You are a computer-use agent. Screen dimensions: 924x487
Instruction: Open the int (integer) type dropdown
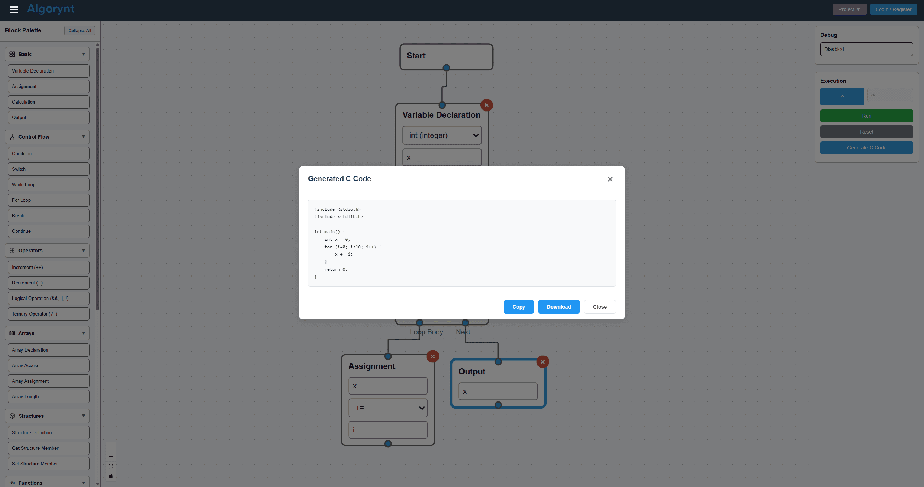pyautogui.click(x=442, y=135)
